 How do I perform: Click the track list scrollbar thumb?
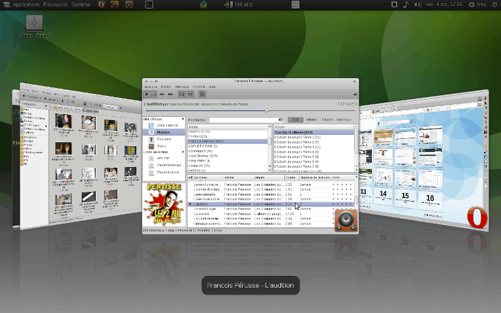tap(356, 200)
